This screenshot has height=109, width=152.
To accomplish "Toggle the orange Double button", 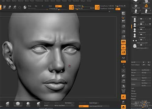I will (84, 106).
